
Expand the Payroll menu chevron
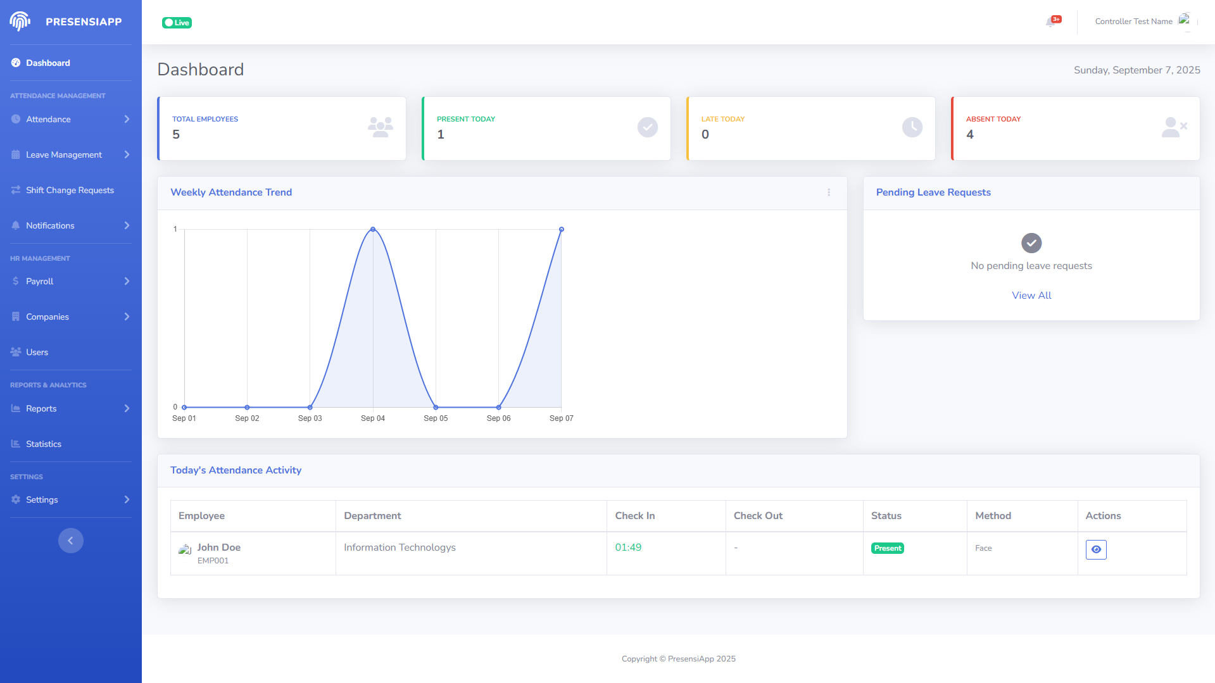(x=127, y=281)
